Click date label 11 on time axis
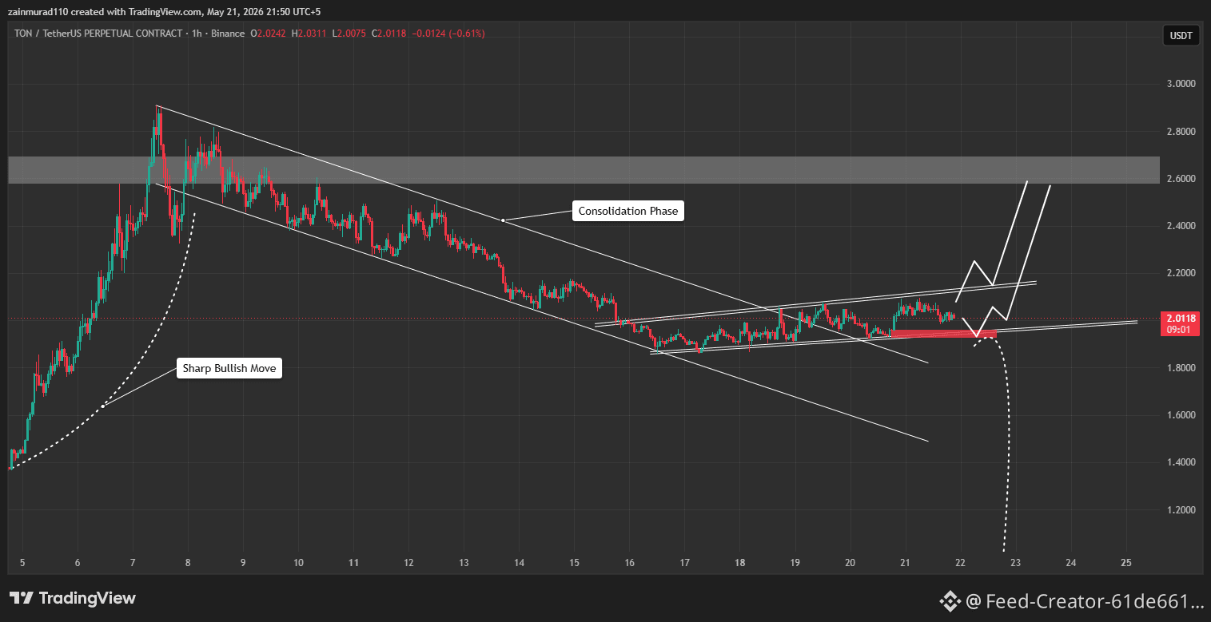This screenshot has height=622, width=1211. pos(353,562)
